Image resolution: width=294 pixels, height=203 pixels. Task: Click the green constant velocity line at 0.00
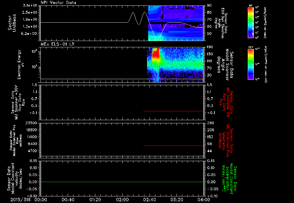[122, 182]
